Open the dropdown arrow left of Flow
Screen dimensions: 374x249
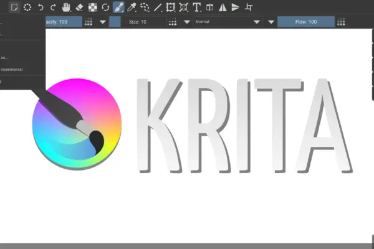click(271, 22)
